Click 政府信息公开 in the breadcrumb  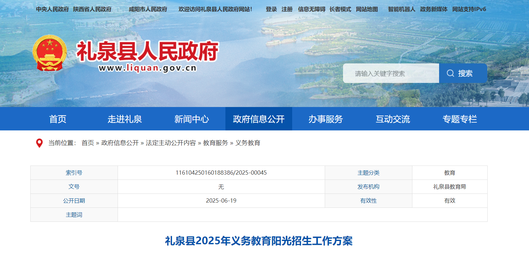pyautogui.click(x=120, y=143)
